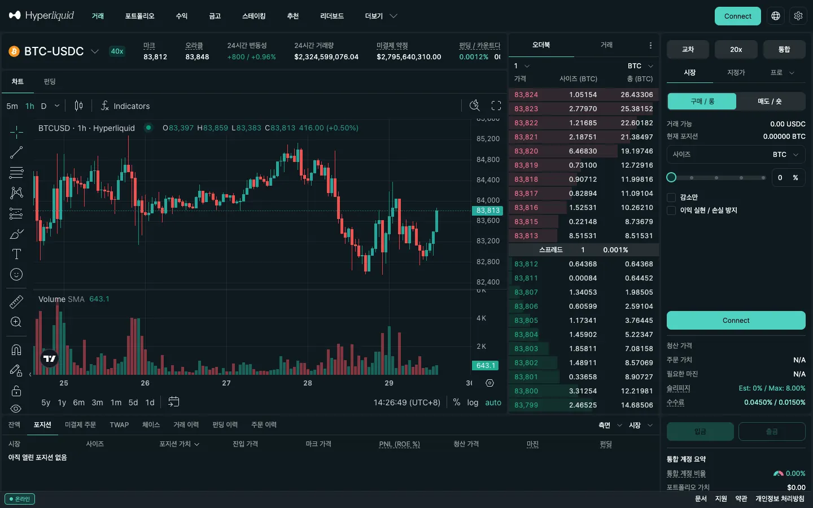This screenshot has height=508, width=813.
Task: Open order book price grouping dropdown
Action: pyautogui.click(x=522, y=66)
